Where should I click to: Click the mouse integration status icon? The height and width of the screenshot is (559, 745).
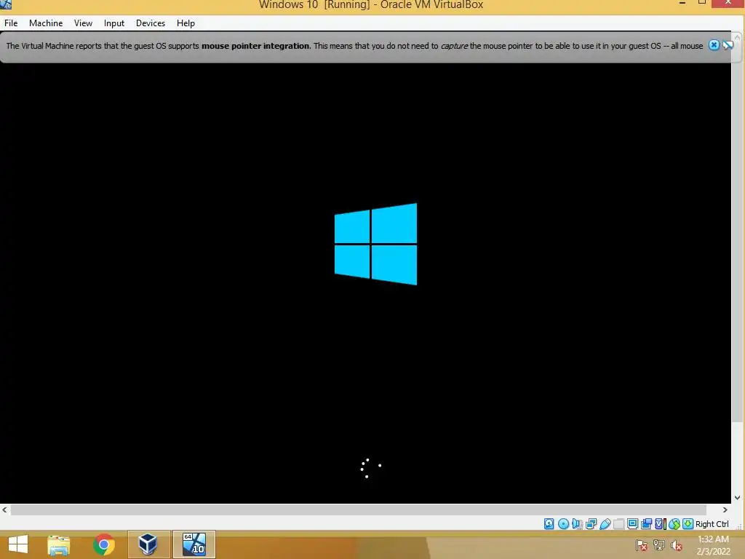[x=674, y=524]
